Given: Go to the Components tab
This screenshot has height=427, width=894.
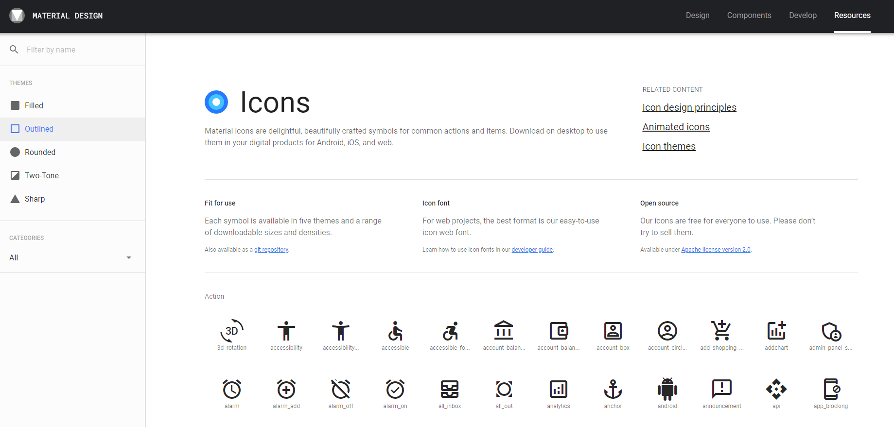Looking at the screenshot, I should (x=749, y=16).
